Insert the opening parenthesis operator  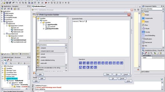coord(92,67)
